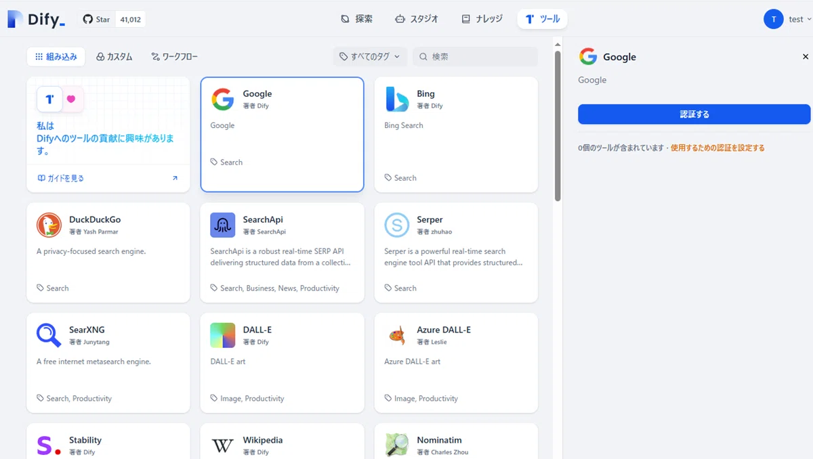This screenshot has width=813, height=459.
Task: Open the Serper tool title
Action: point(430,219)
